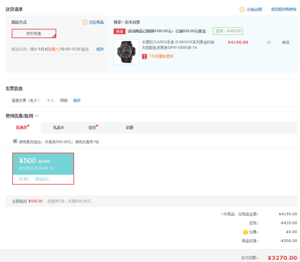Click the 价格说明 info icon
The height and width of the screenshot is (262, 300).
[x=242, y=10]
